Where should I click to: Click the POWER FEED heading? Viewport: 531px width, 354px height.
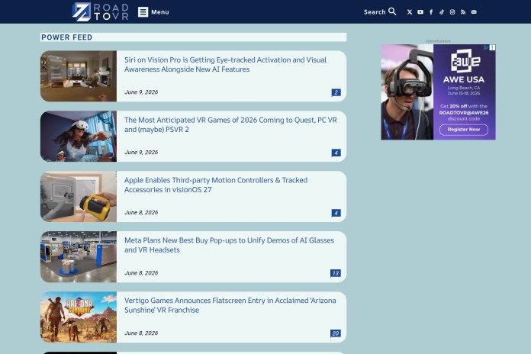pyautogui.click(x=66, y=37)
